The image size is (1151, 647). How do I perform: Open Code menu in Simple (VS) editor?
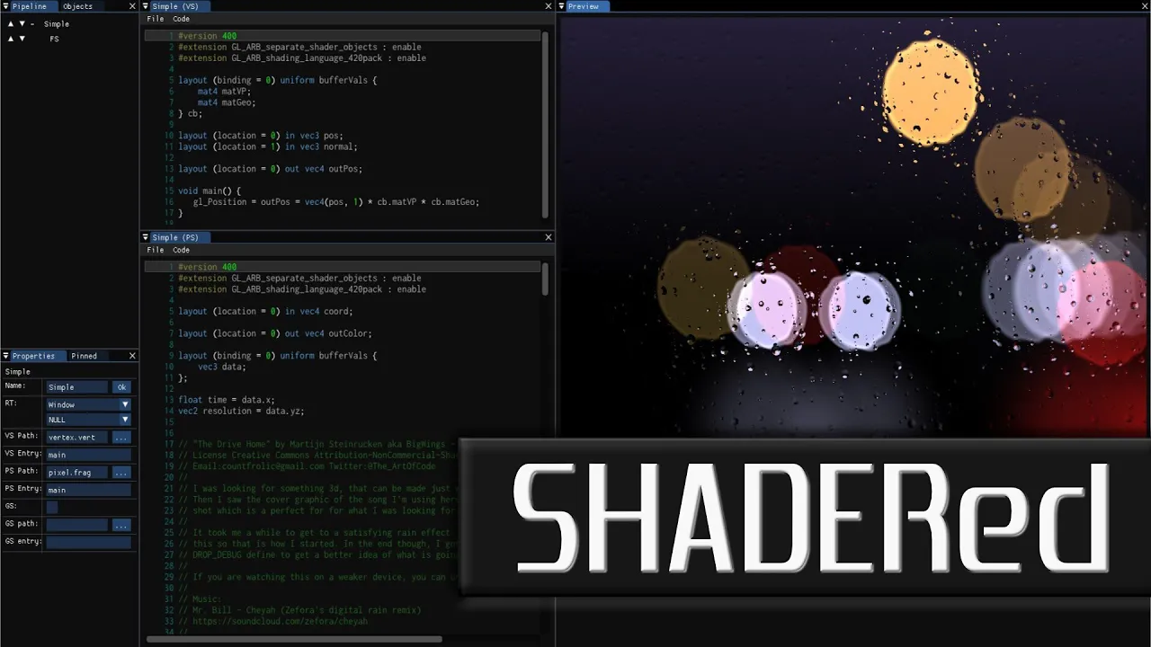(181, 19)
